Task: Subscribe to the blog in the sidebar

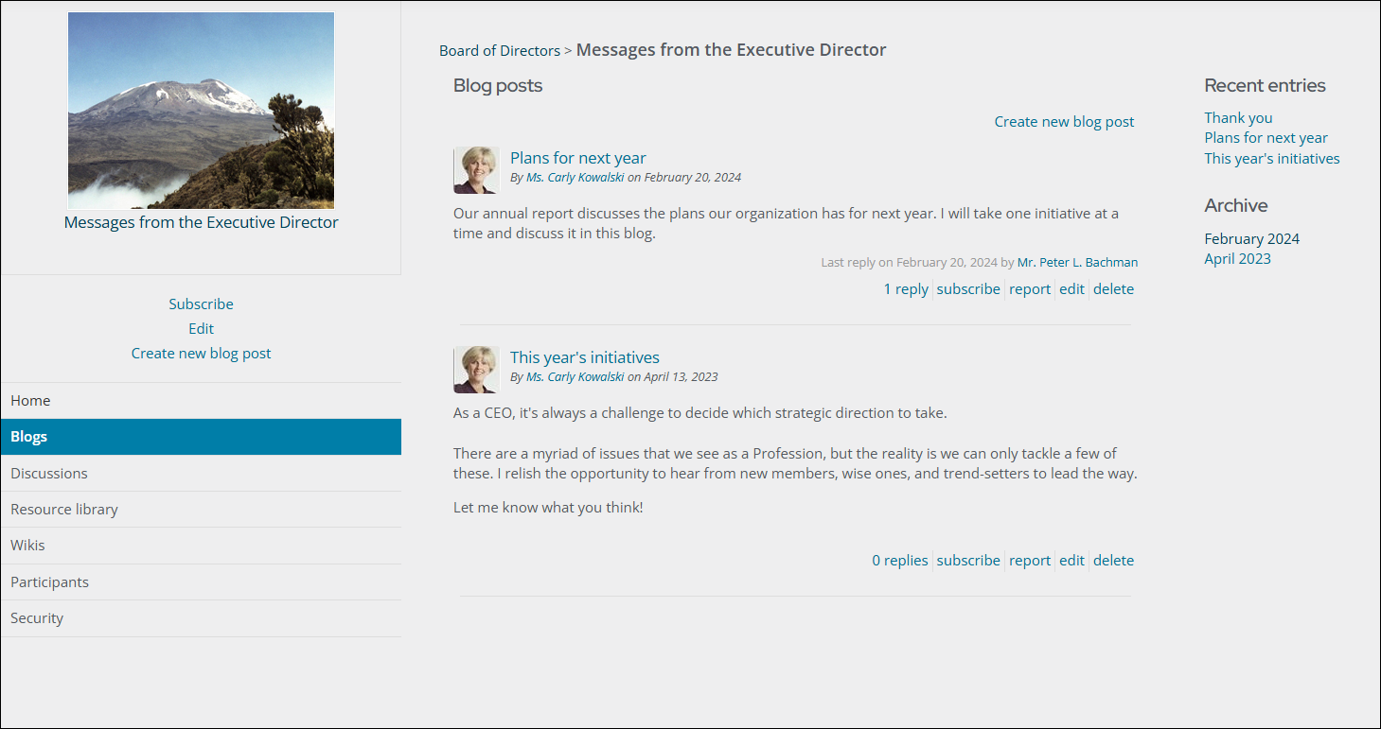Action: [201, 304]
